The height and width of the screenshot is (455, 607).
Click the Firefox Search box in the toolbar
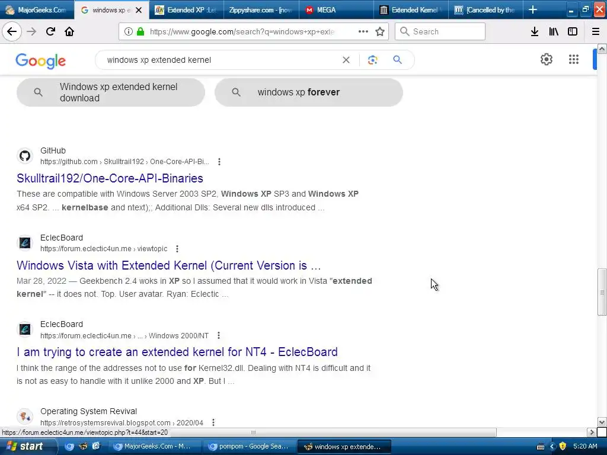click(440, 31)
